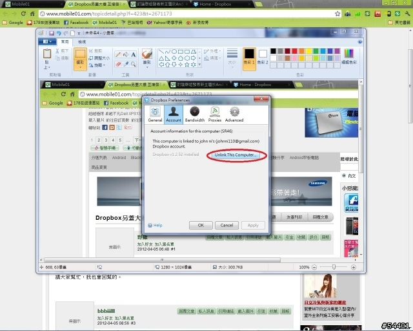
Task: Click the Paint horizontal scrollbar
Action: coord(162,260)
